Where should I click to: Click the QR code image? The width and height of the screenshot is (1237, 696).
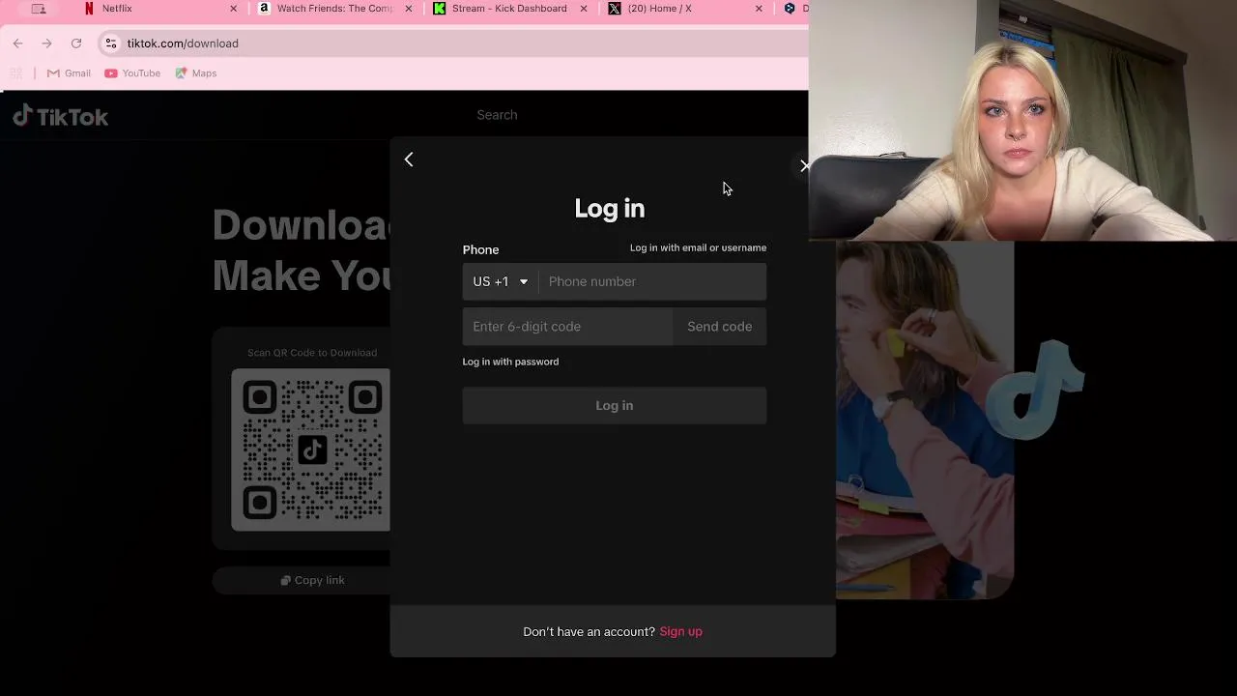[311, 449]
